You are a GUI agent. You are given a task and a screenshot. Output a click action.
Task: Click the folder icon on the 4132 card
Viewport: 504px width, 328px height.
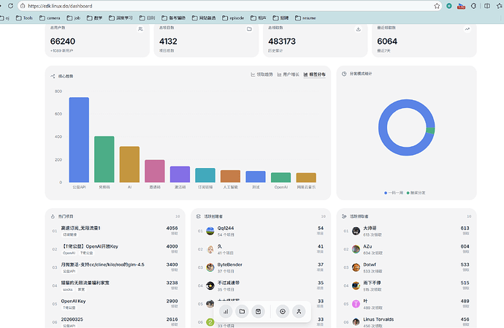coord(249,29)
